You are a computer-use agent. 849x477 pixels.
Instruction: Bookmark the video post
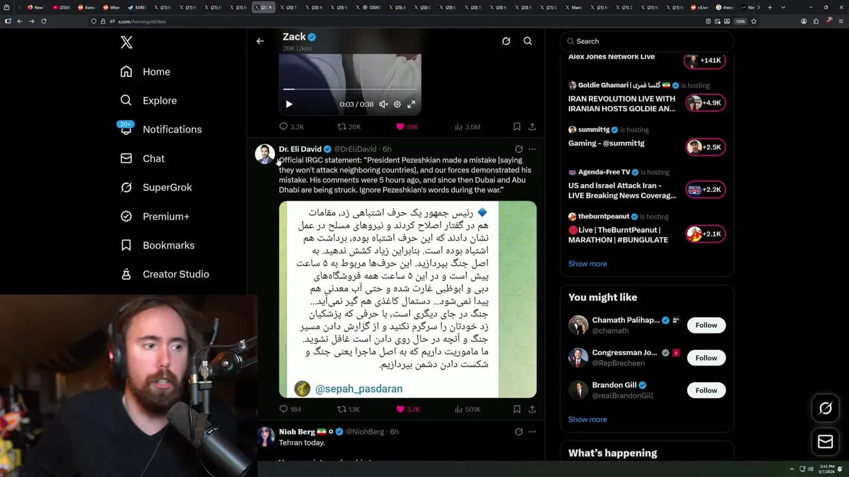pyautogui.click(x=517, y=127)
